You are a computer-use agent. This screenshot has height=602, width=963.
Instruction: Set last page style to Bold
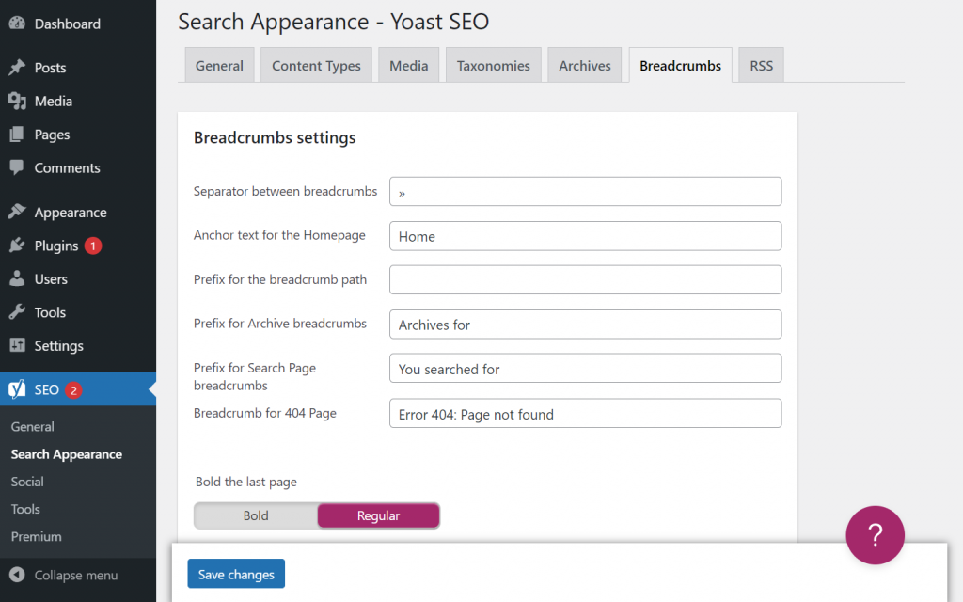coord(256,515)
